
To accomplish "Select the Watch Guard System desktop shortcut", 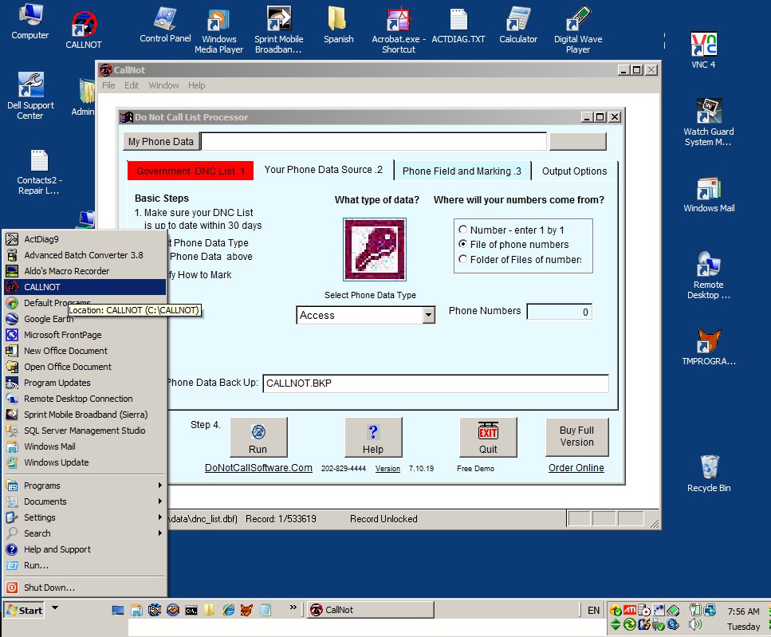I will pyautogui.click(x=709, y=122).
